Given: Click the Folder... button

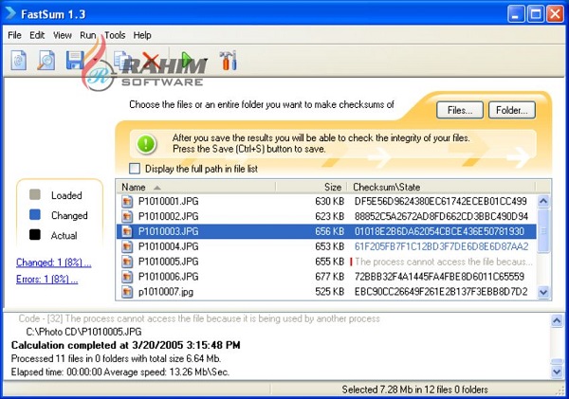Looking at the screenshot, I should click(x=512, y=110).
